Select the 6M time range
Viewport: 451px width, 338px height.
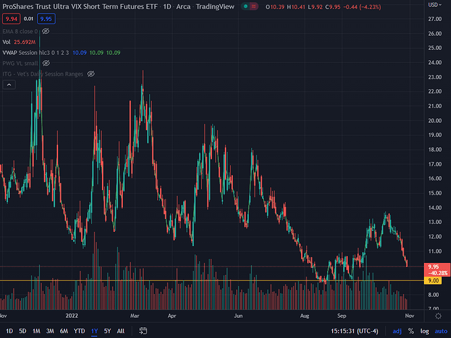64,331
